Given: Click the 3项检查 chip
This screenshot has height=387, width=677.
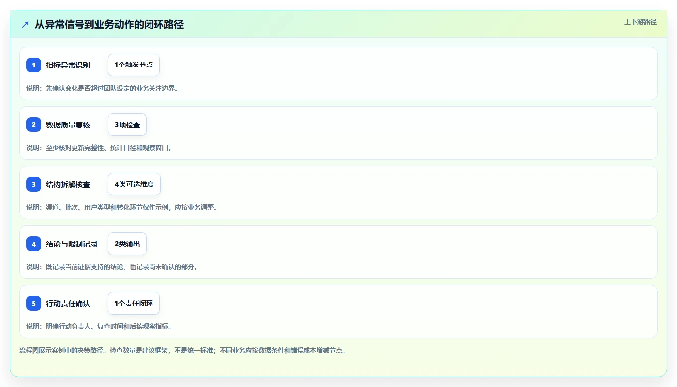Looking at the screenshot, I should pyautogui.click(x=127, y=125).
